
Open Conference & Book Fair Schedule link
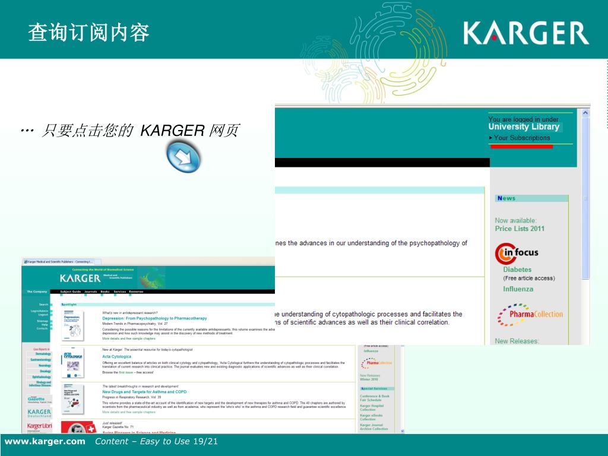tap(375, 398)
